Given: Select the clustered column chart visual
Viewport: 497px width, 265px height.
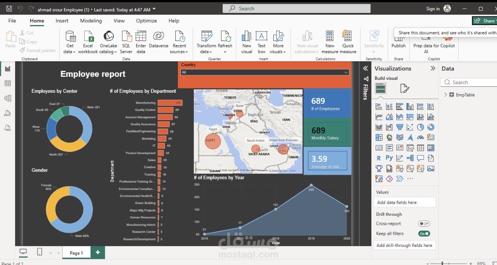Looking at the screenshot, I should (x=410, y=107).
